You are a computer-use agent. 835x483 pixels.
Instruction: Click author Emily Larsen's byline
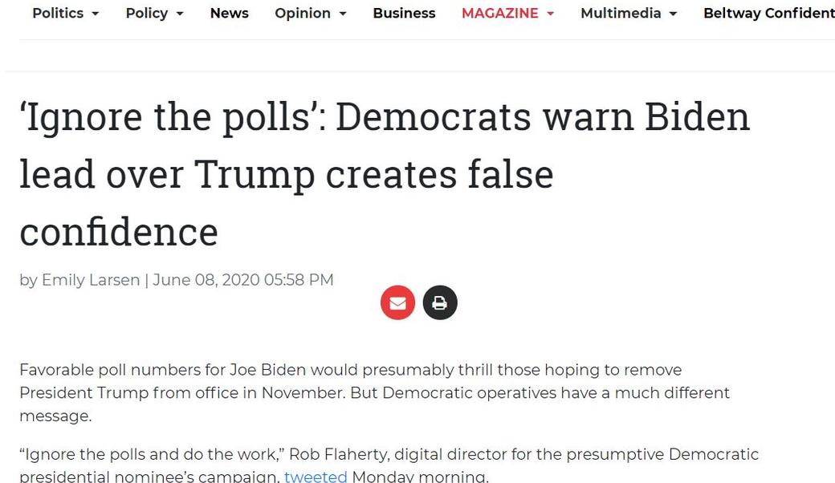click(91, 280)
